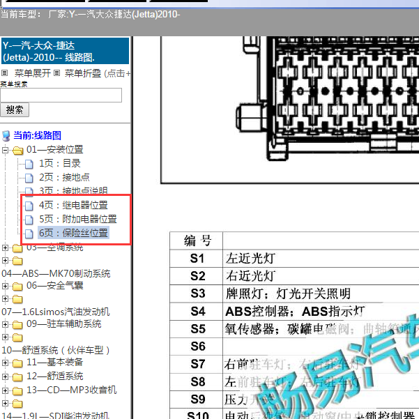
Task: Click the 06—安全气囊 folder icon
Action: click(x=17, y=287)
